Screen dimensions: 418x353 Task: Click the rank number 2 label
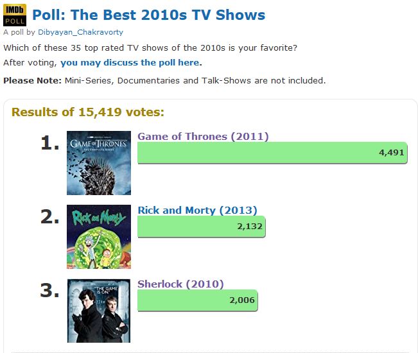coord(50,217)
